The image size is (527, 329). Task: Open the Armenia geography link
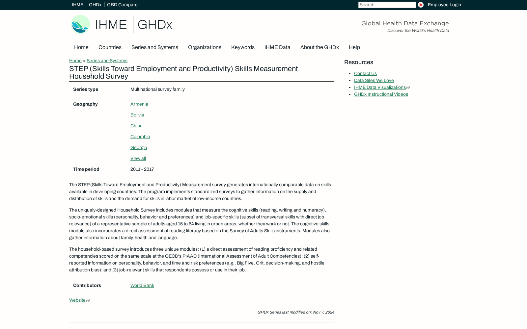[139, 104]
